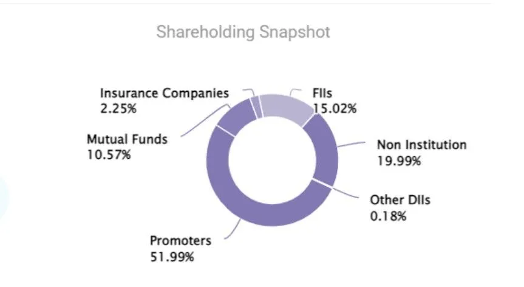
Task: Select the 0.18% Other DIIs value
Action: tap(387, 216)
